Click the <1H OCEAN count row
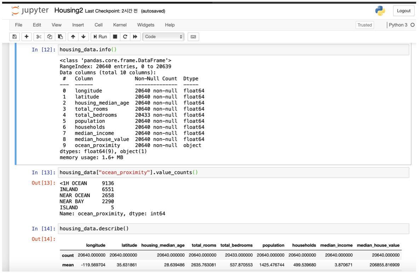Screen dimensions: 420x273 [87, 183]
